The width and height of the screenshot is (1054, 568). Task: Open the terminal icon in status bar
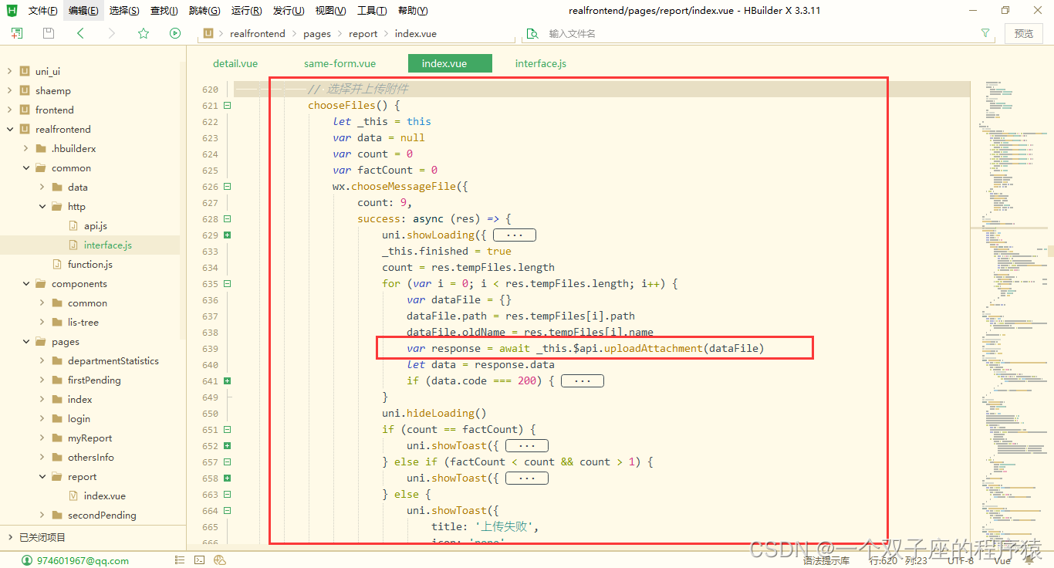199,560
